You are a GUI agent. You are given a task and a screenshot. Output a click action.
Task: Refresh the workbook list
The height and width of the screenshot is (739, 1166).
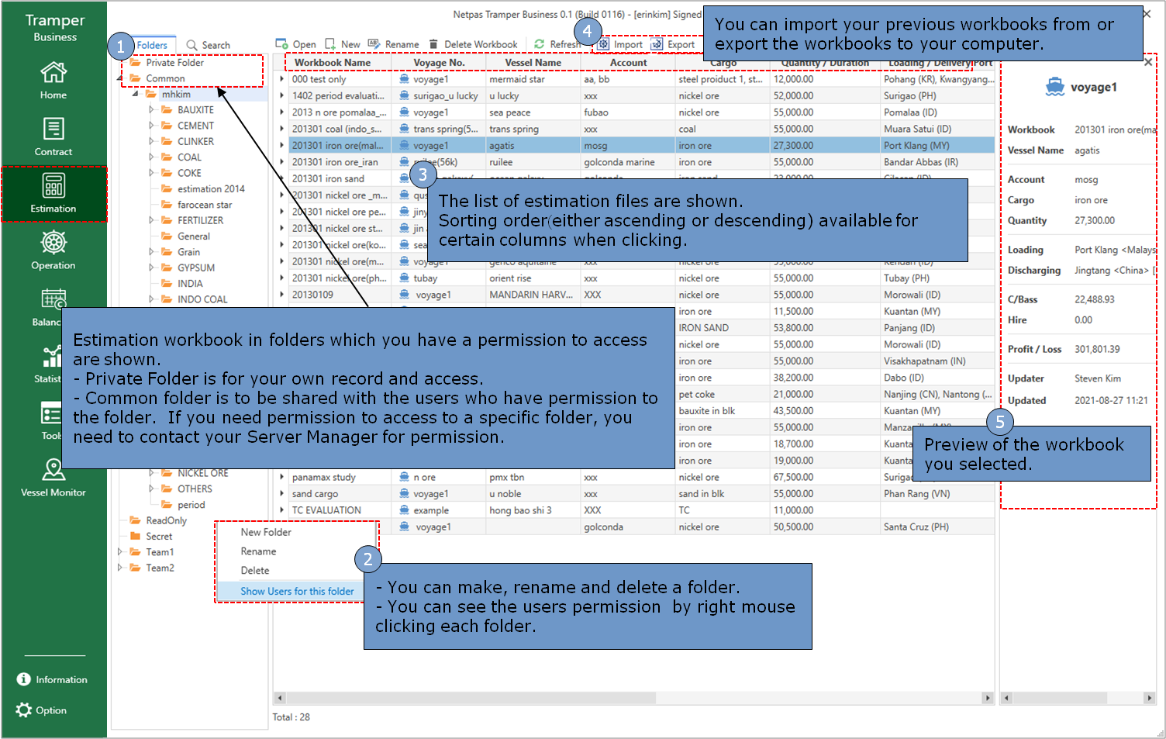click(x=557, y=44)
